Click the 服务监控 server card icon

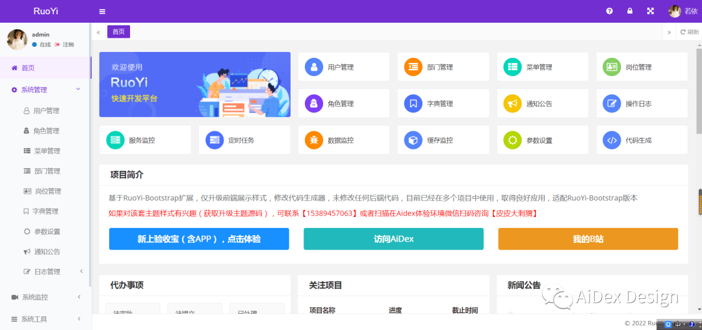point(116,140)
